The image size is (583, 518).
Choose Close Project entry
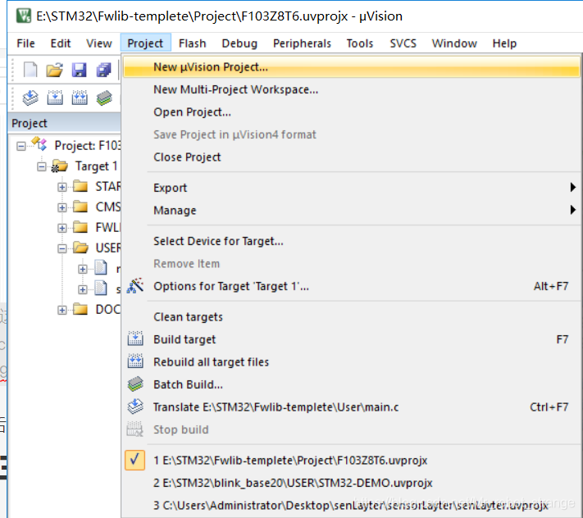[352, 157]
